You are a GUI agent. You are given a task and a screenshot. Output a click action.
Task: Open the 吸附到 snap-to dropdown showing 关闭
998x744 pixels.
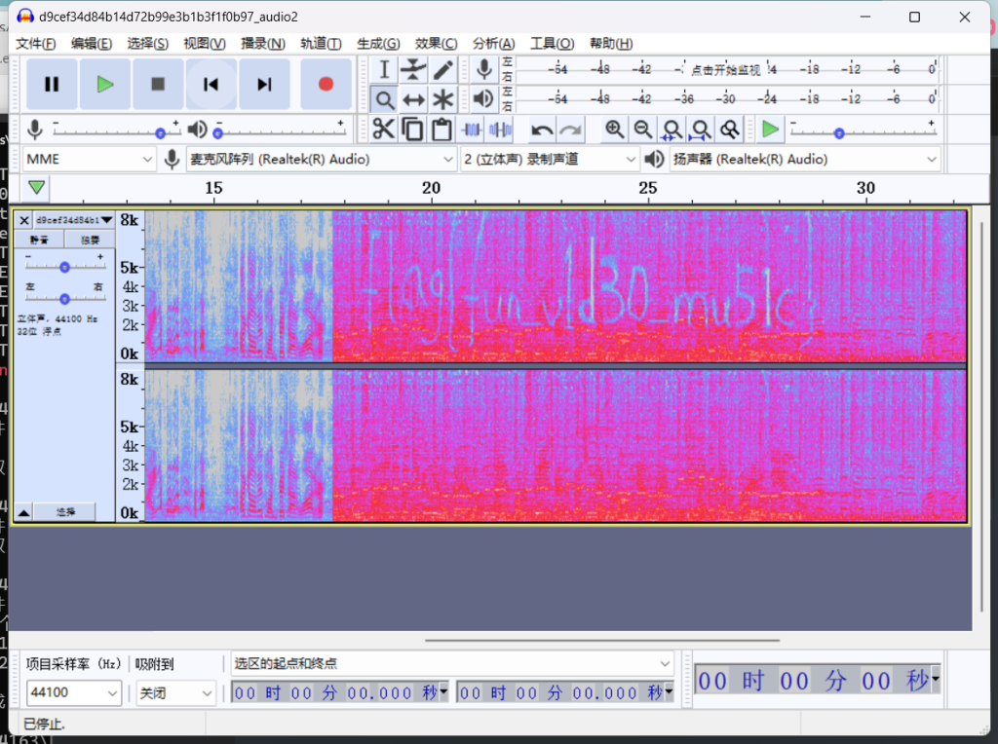[174, 692]
